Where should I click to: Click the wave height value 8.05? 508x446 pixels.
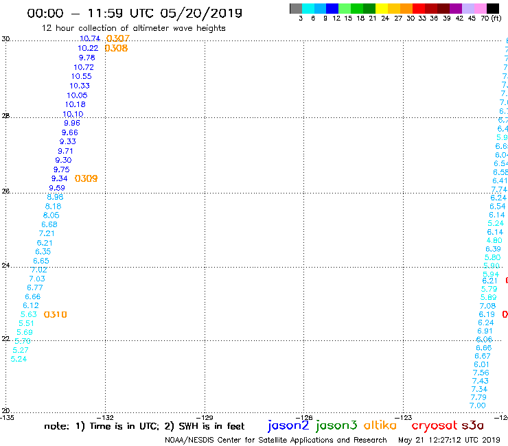pyautogui.click(x=51, y=215)
